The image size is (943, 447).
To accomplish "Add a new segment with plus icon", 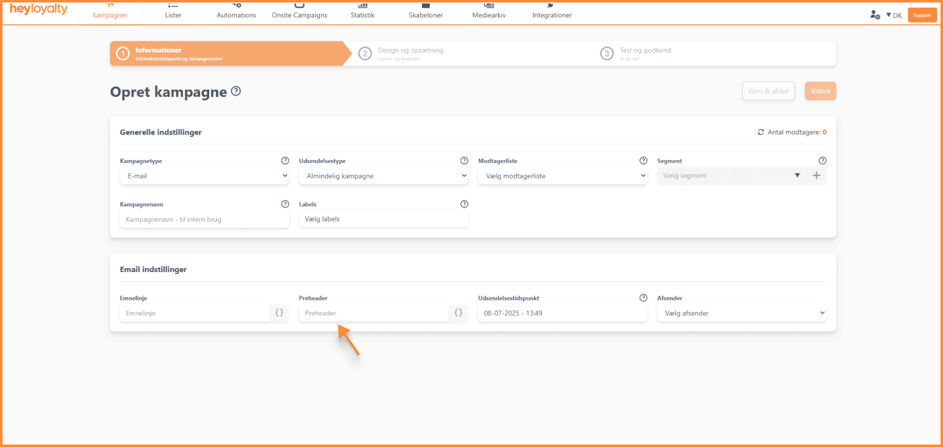I will click(x=816, y=176).
